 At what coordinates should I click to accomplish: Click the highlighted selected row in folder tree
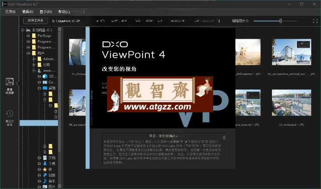[x=39, y=123]
